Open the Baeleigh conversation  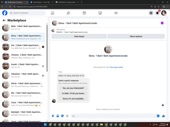tap(23, 113)
